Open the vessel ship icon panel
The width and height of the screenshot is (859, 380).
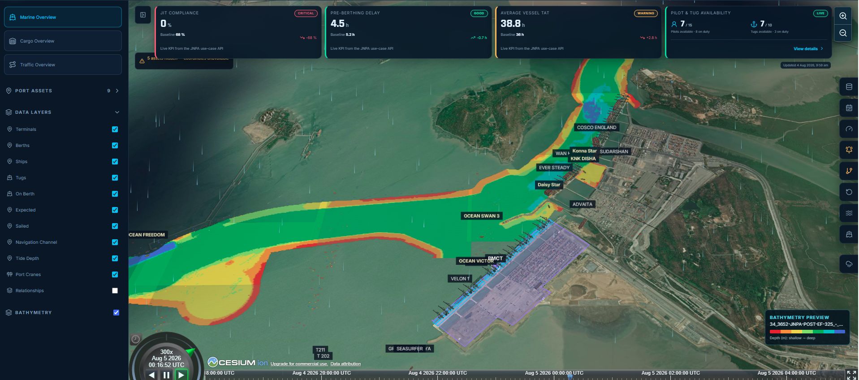849,234
